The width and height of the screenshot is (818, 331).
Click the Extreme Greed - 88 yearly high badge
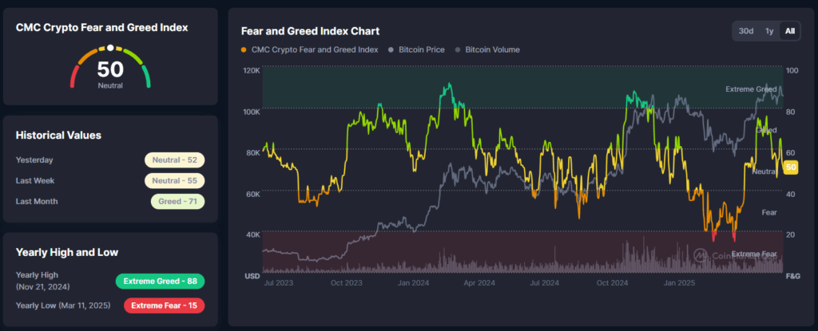[160, 281]
